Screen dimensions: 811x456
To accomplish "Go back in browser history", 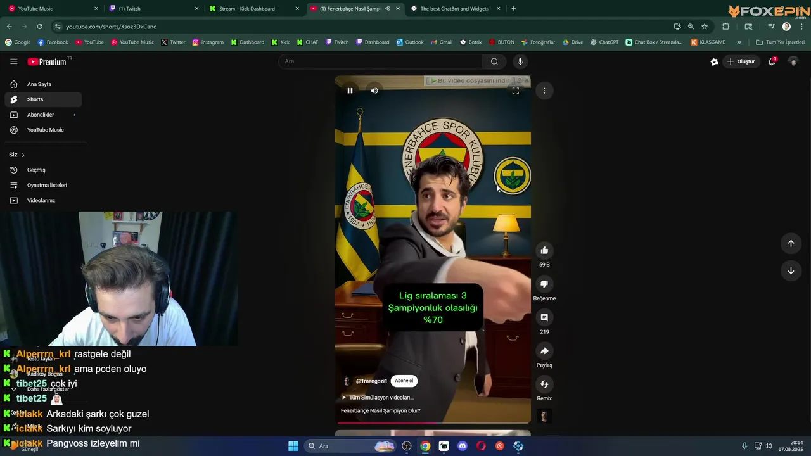I will pyautogui.click(x=9, y=27).
